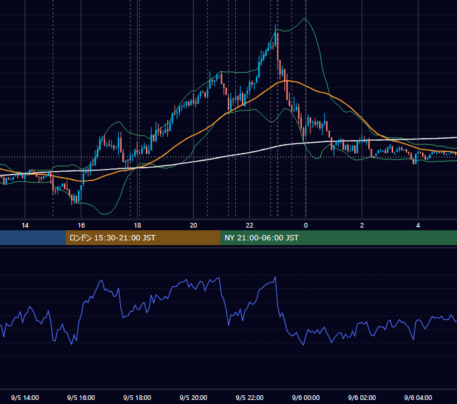
Task: Click the 9/6 04:00 label on the lower axis
Action: 418,397
